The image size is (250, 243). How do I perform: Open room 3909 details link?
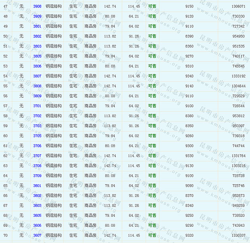click(37, 16)
